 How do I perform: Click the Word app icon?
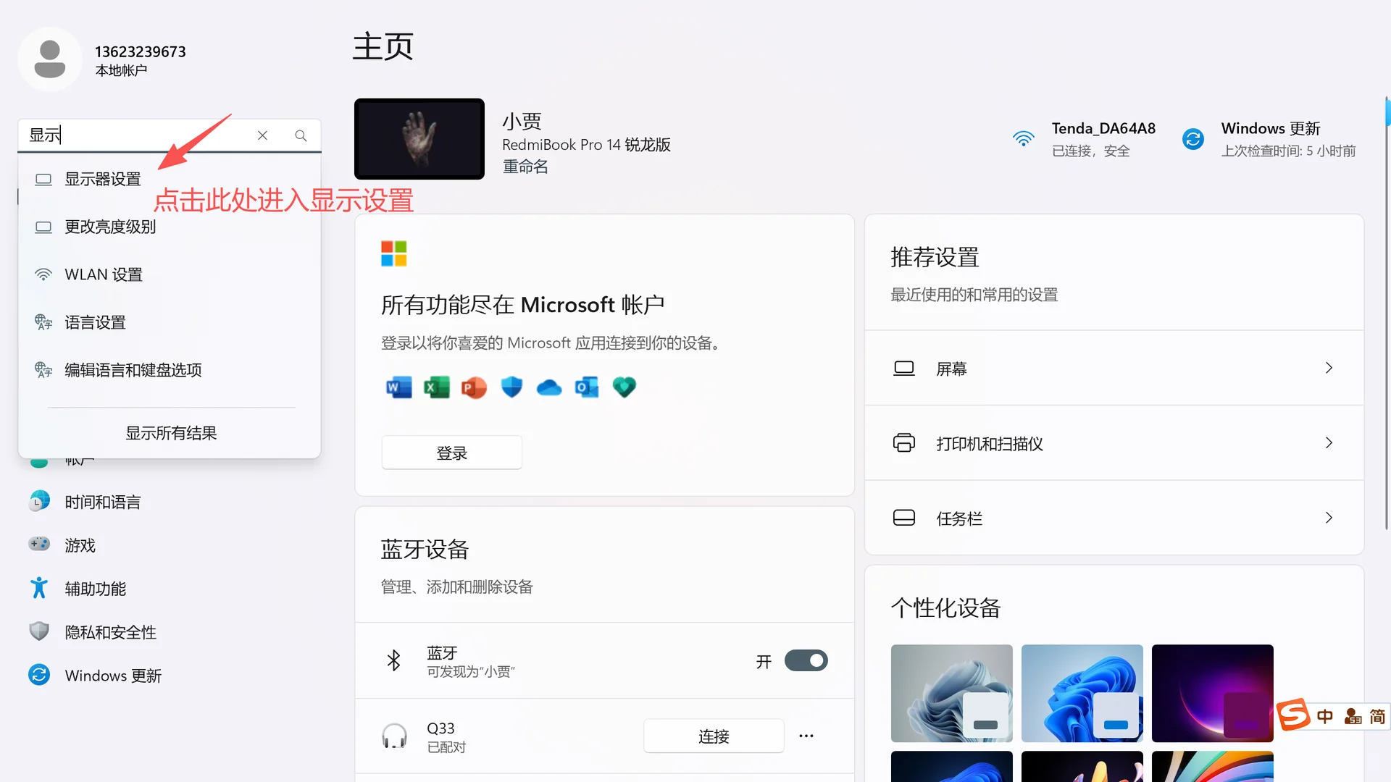pos(398,387)
